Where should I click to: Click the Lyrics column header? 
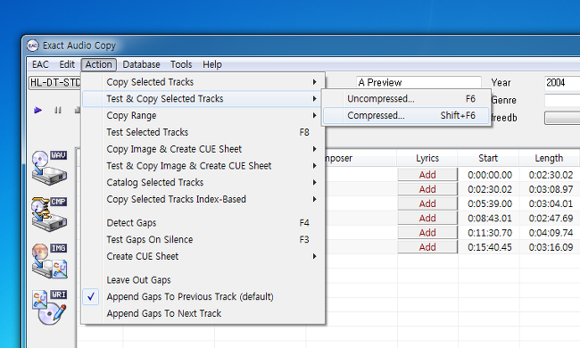[427, 158]
